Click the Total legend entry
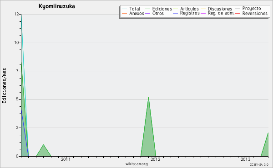Image resolution: width=273 pixels, height=168 pixels. [134, 9]
